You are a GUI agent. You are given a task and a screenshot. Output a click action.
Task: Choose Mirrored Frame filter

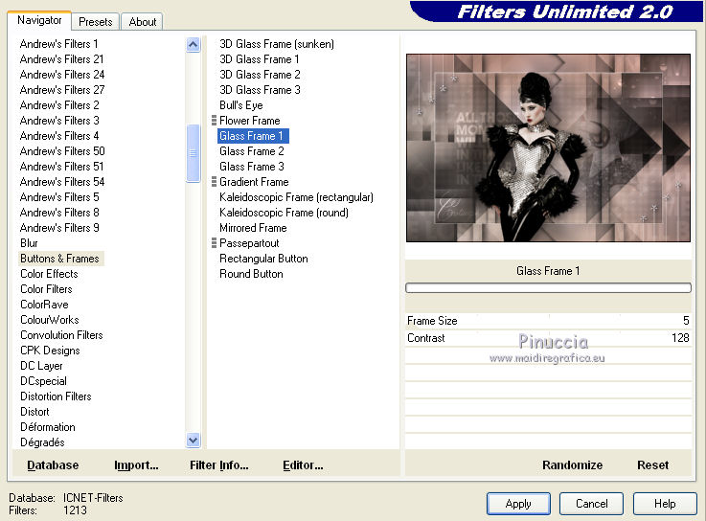pos(253,227)
